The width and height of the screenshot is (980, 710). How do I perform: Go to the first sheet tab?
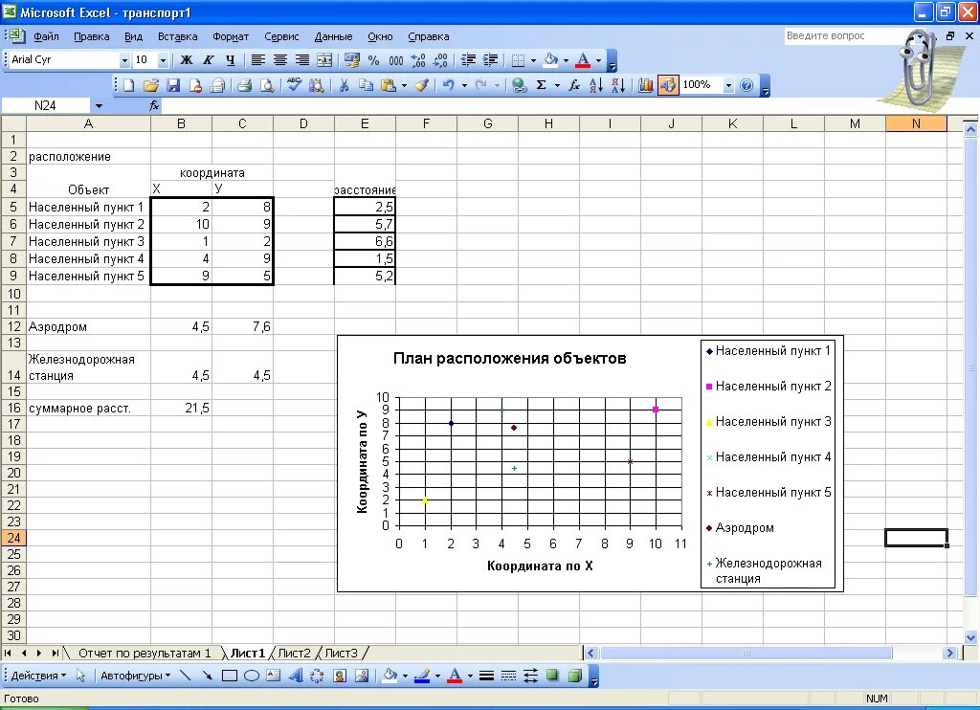tap(8, 654)
